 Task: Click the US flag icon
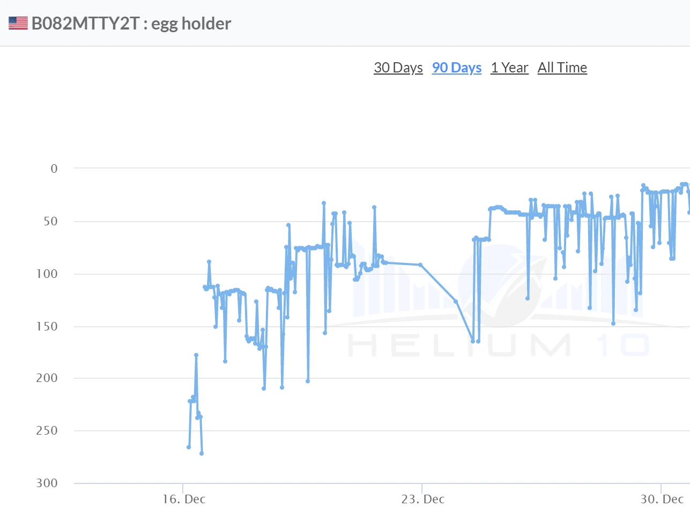coord(18,23)
